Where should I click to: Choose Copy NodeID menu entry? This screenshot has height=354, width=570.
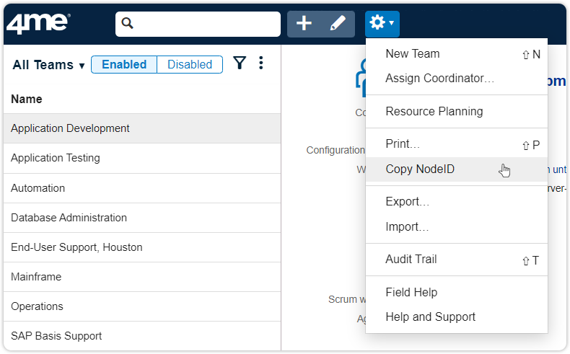pyautogui.click(x=420, y=169)
